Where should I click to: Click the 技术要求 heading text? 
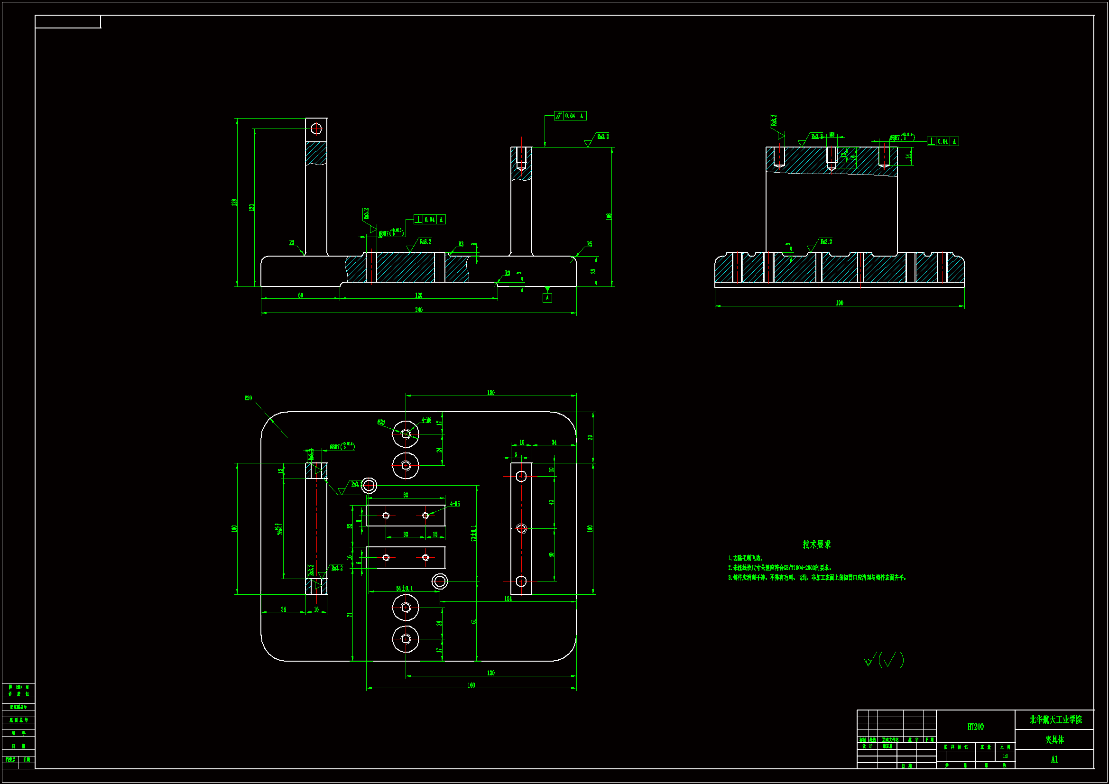coord(816,544)
